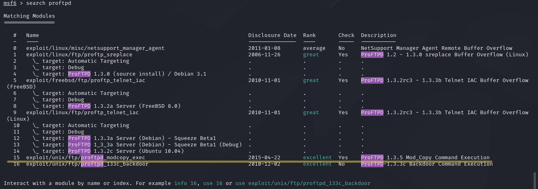The image size is (538, 189).
Task: Click the terminal's vertical scrollbar thumb
Action: point(535,178)
